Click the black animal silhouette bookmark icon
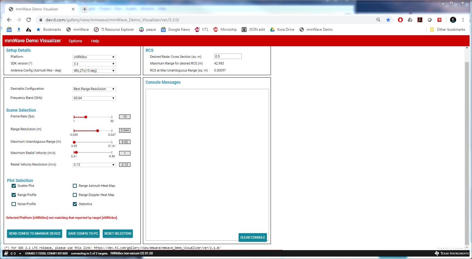Viewport: 472px width, 259px height. click(29, 30)
